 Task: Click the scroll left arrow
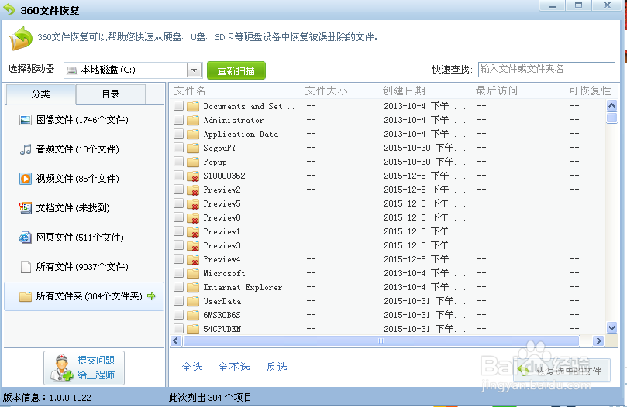177,341
